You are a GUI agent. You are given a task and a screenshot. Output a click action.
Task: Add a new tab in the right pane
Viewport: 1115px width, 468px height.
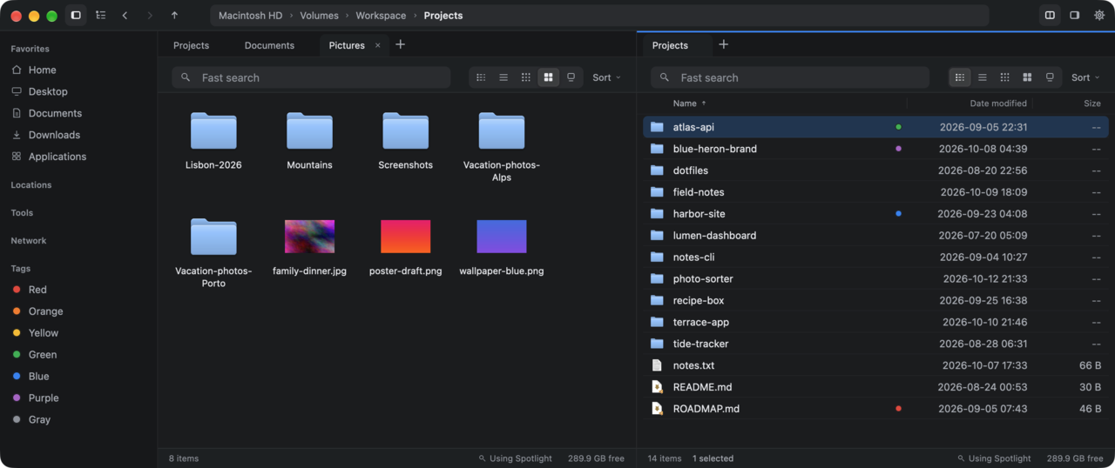pos(723,44)
